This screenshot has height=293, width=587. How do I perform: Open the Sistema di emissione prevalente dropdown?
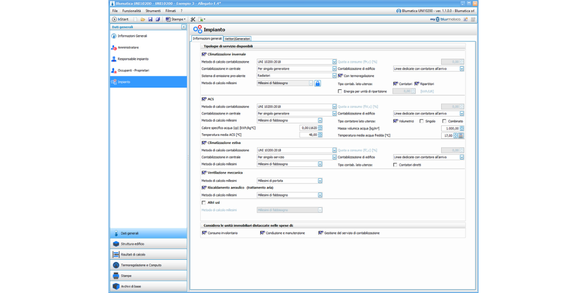pyautogui.click(x=335, y=76)
